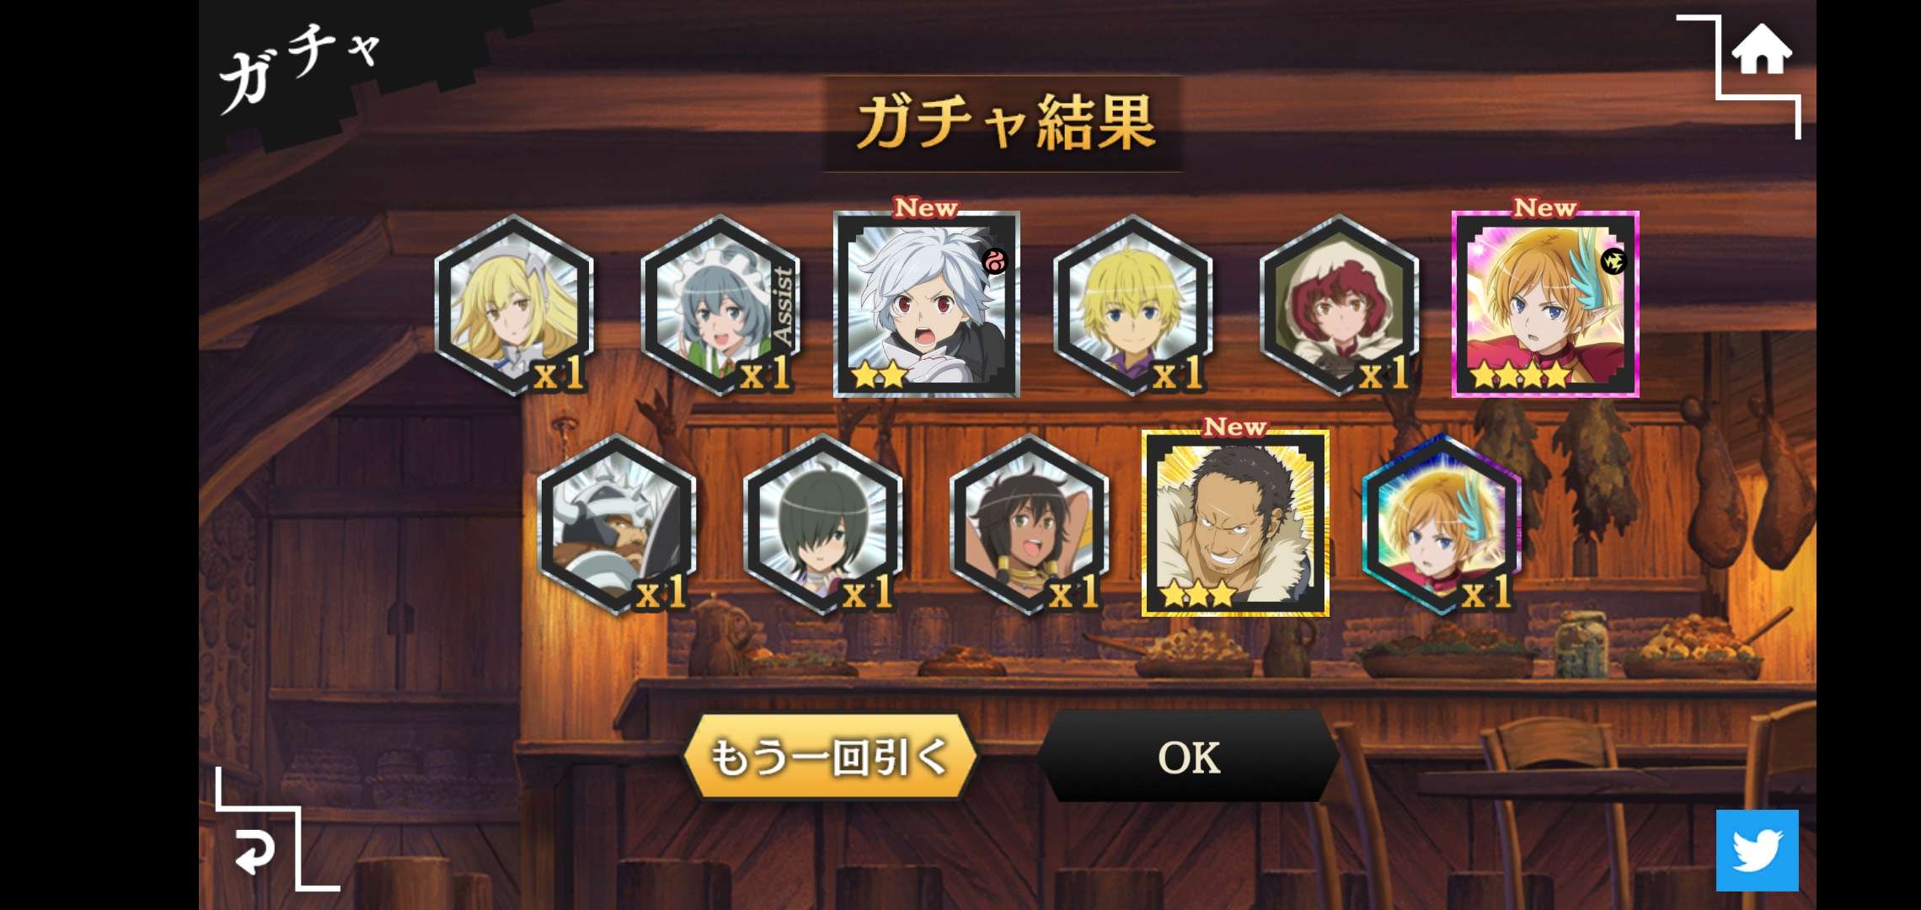Open the new three-star grinning man card
Screen dimensions: 1921x910
[1235, 523]
